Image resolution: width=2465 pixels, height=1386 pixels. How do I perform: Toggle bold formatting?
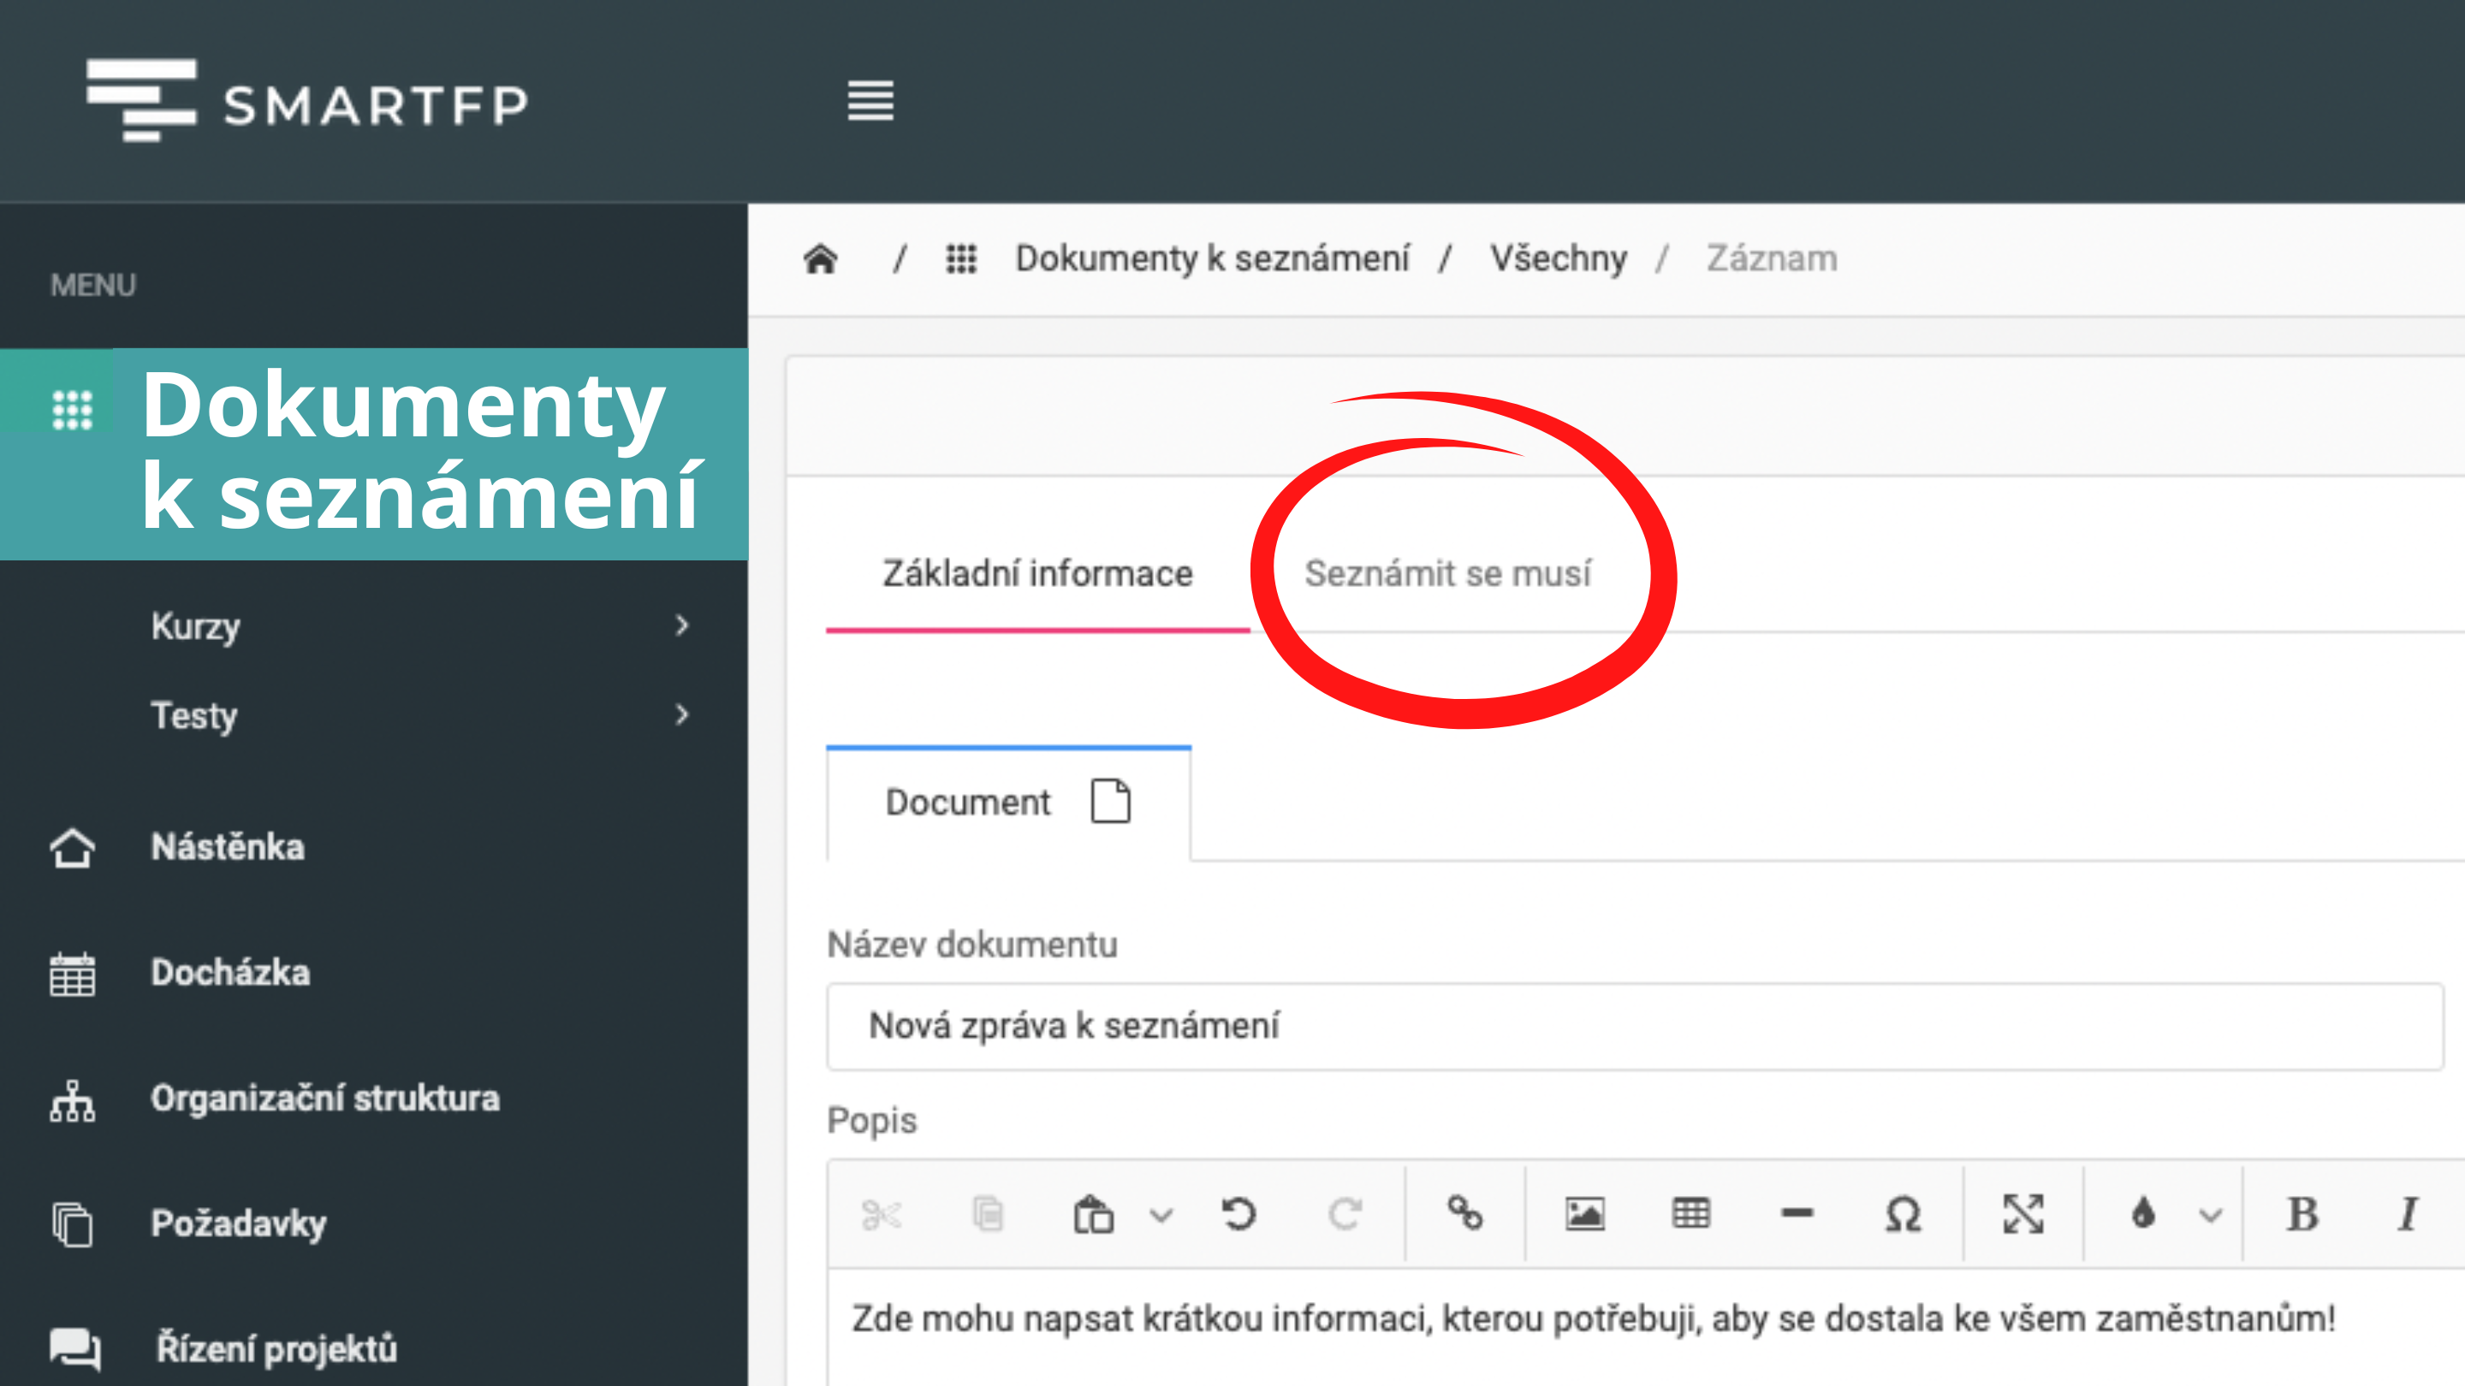2302,1214
